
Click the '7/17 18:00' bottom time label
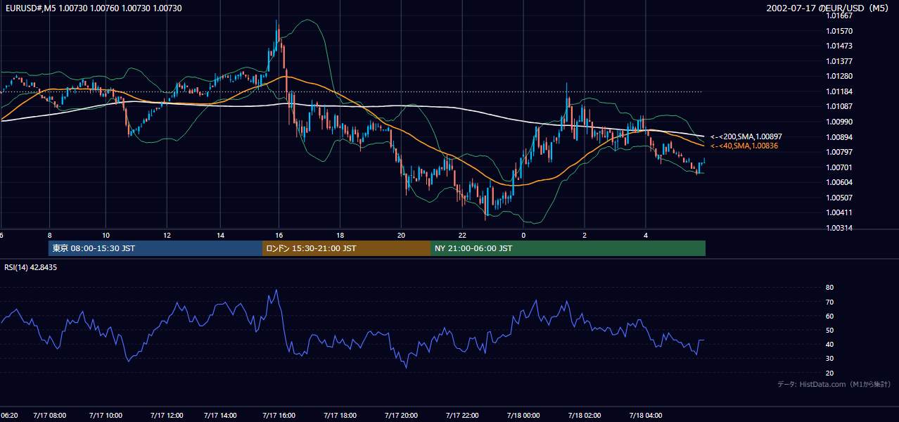point(340,415)
